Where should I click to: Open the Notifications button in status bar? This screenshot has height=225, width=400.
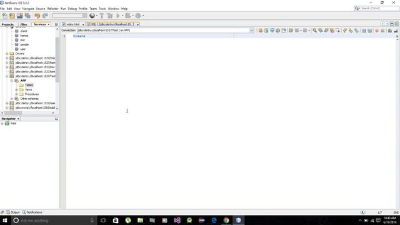tap(32, 212)
